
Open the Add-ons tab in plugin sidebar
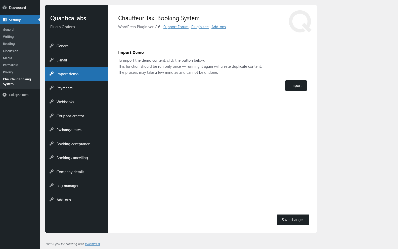[x=77, y=200]
